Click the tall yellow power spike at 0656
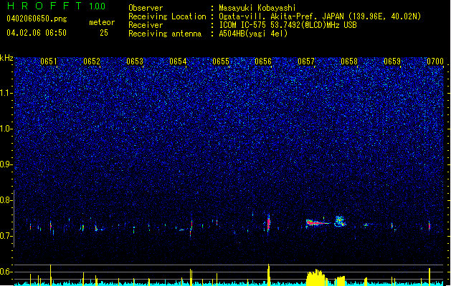 (x=269, y=275)
